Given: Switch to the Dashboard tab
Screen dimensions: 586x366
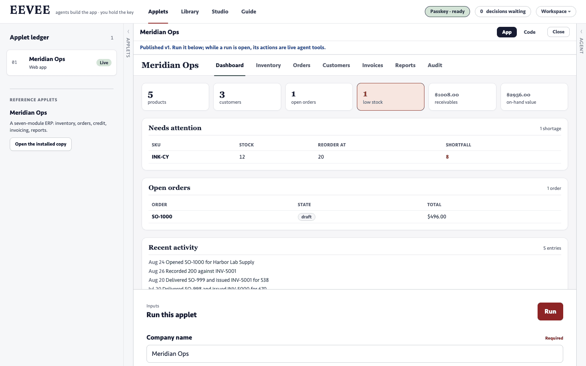Looking at the screenshot, I should [x=230, y=65].
